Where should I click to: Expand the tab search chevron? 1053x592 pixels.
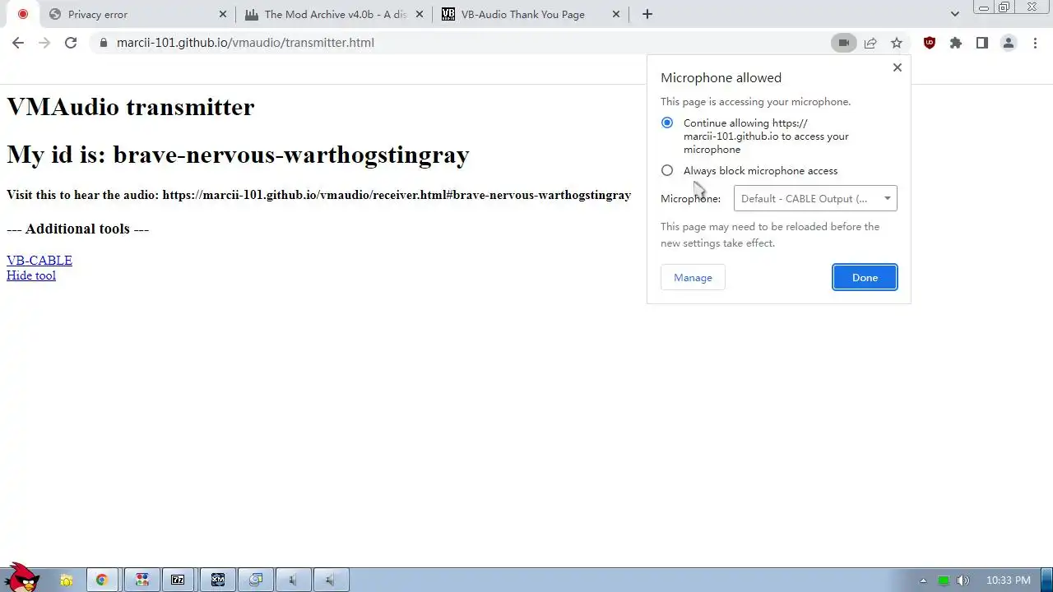(x=954, y=14)
